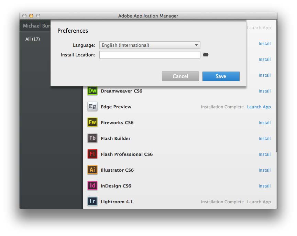Select the All (17) sidebar category

click(33, 39)
